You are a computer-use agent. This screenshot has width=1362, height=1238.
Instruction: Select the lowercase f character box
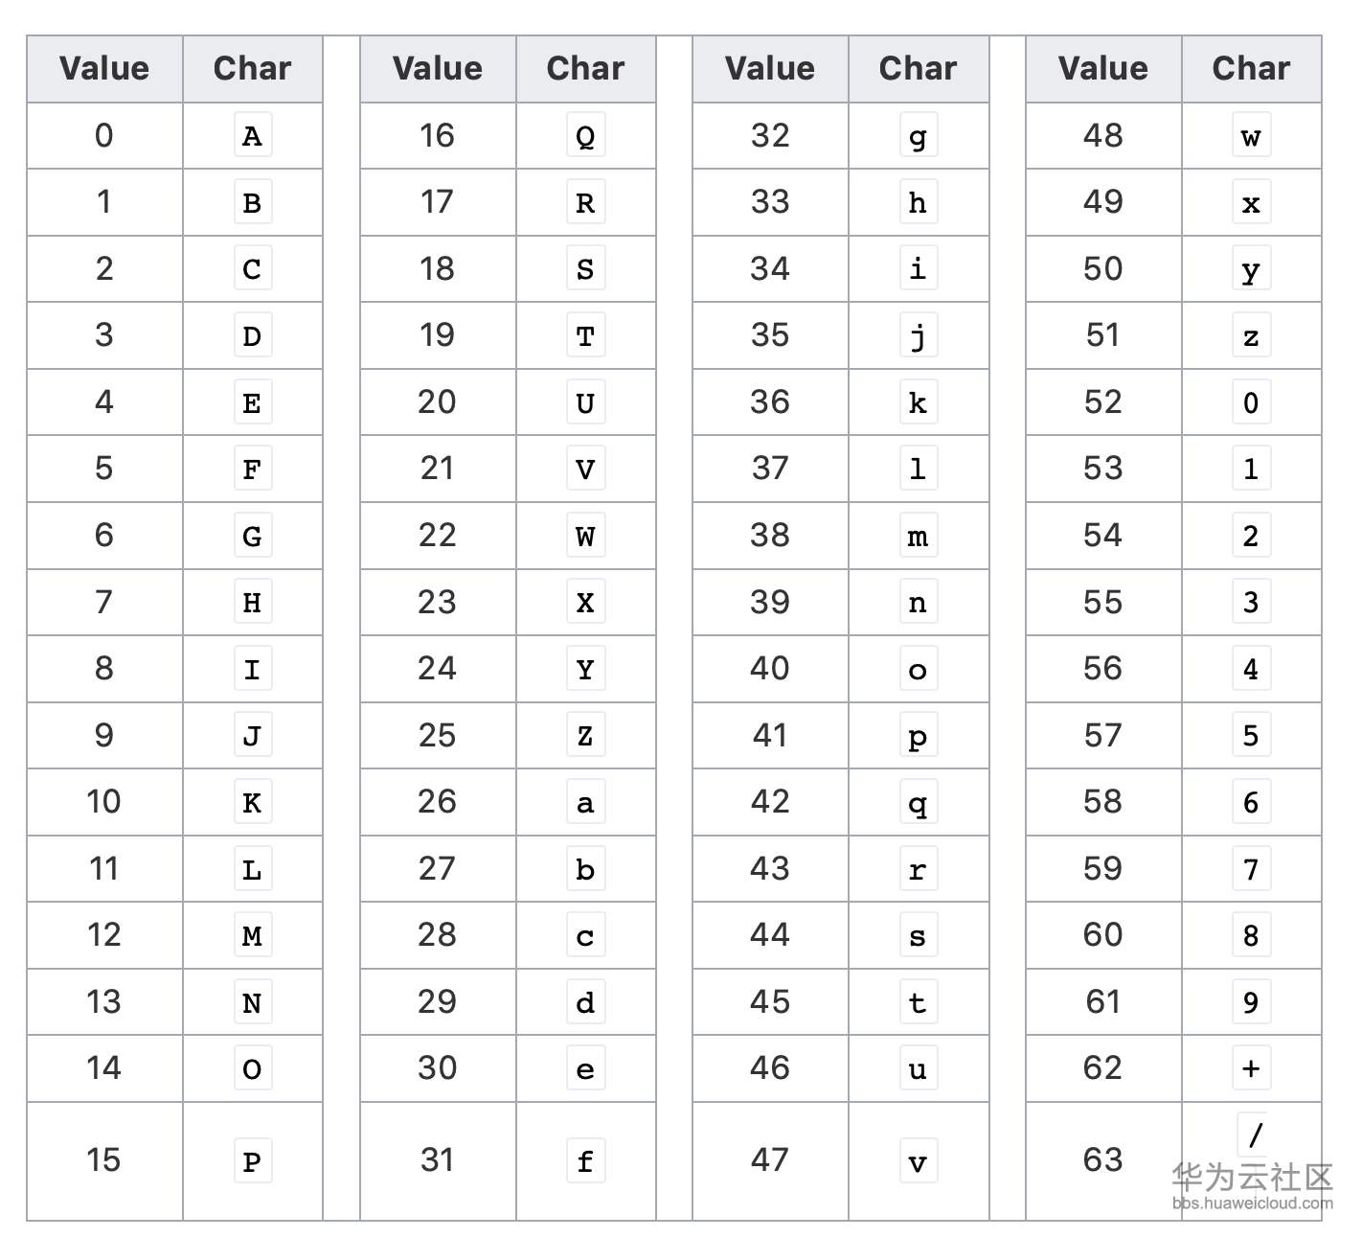[585, 1161]
